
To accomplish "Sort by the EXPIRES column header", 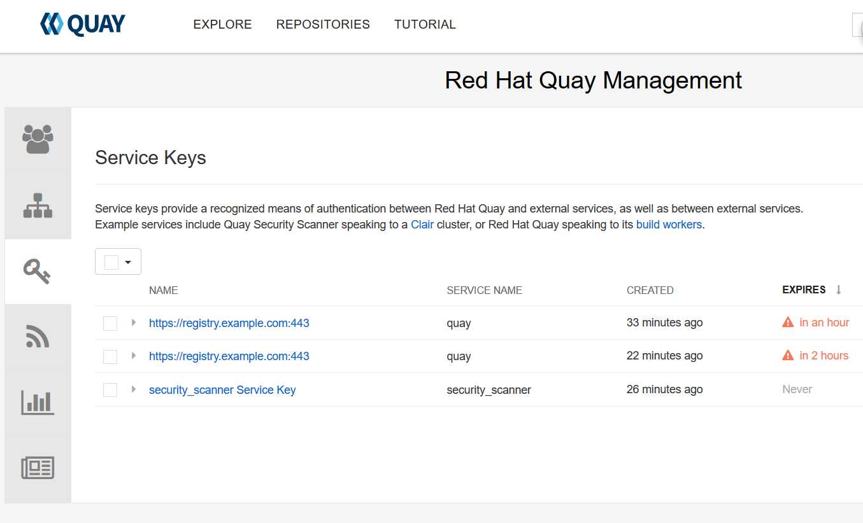I will pyautogui.click(x=804, y=289).
